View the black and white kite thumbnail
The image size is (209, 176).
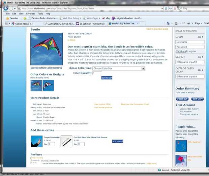[48, 86]
